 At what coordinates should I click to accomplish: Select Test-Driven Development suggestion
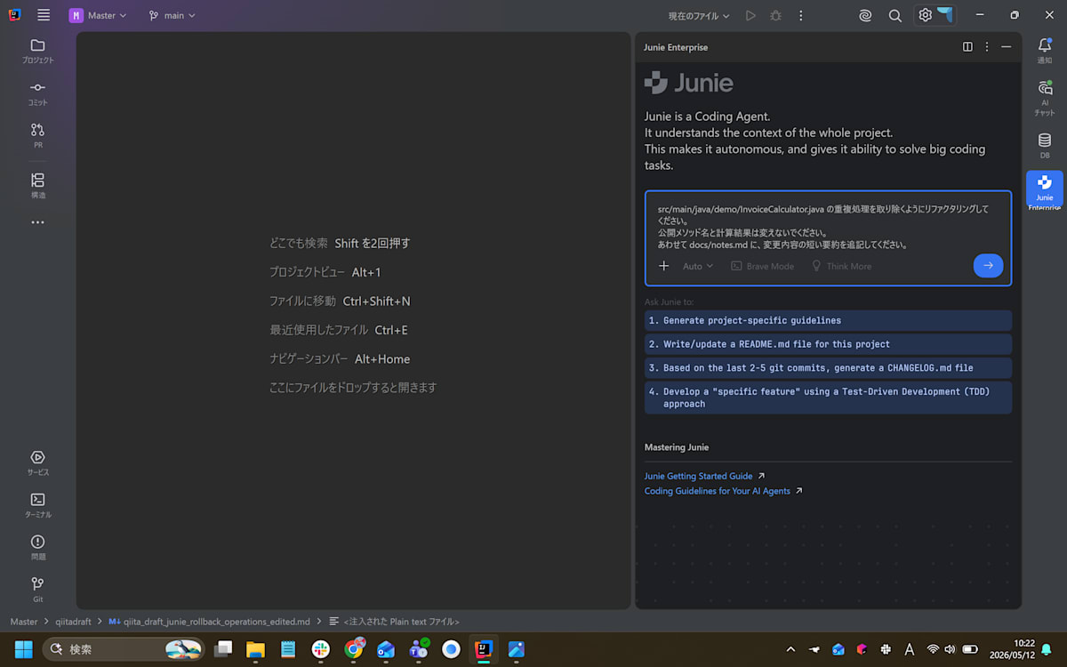[x=828, y=398]
